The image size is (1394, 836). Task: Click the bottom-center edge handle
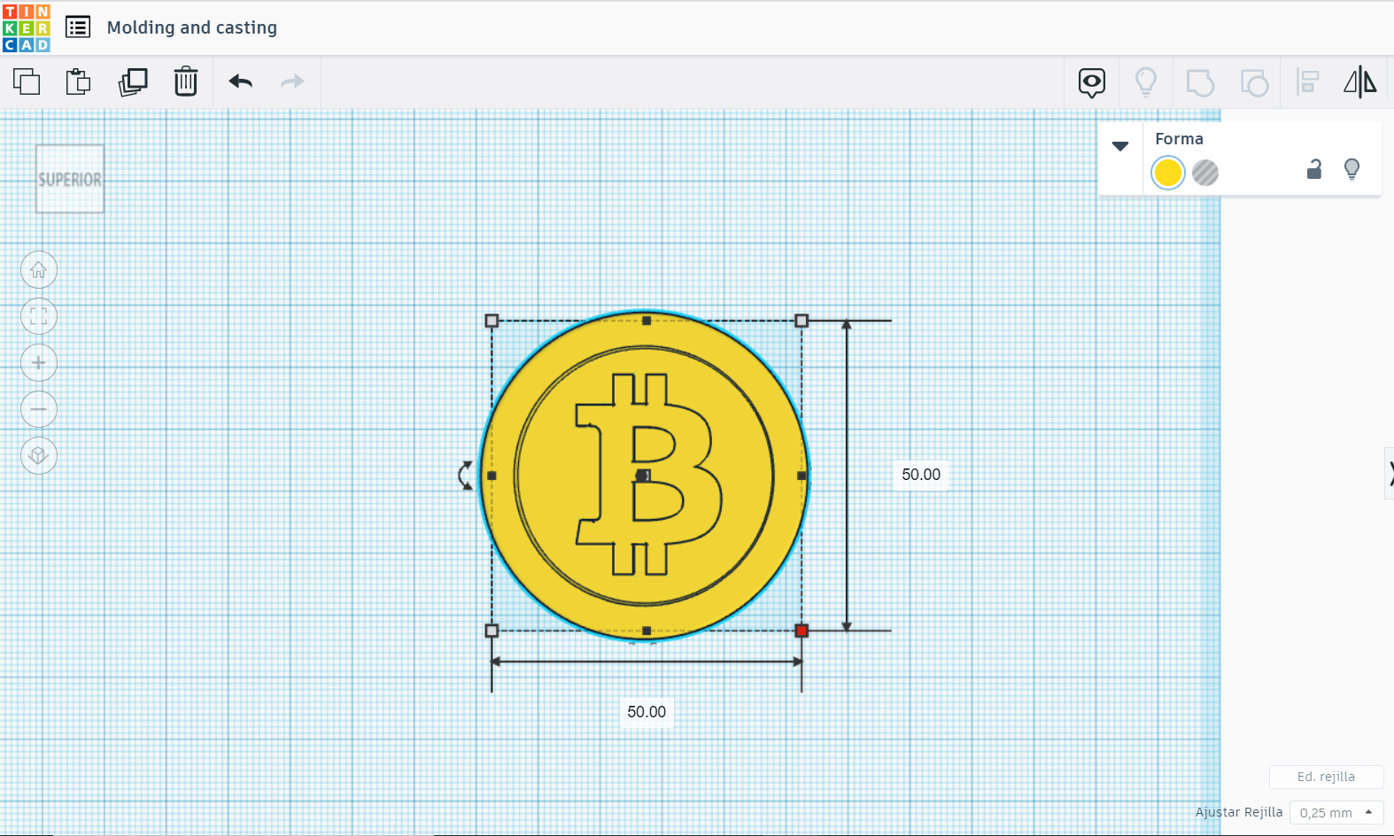point(647,631)
